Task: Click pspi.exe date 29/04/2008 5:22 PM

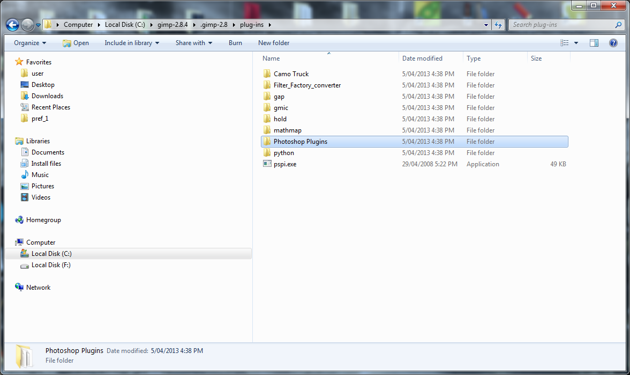Action: pos(430,164)
